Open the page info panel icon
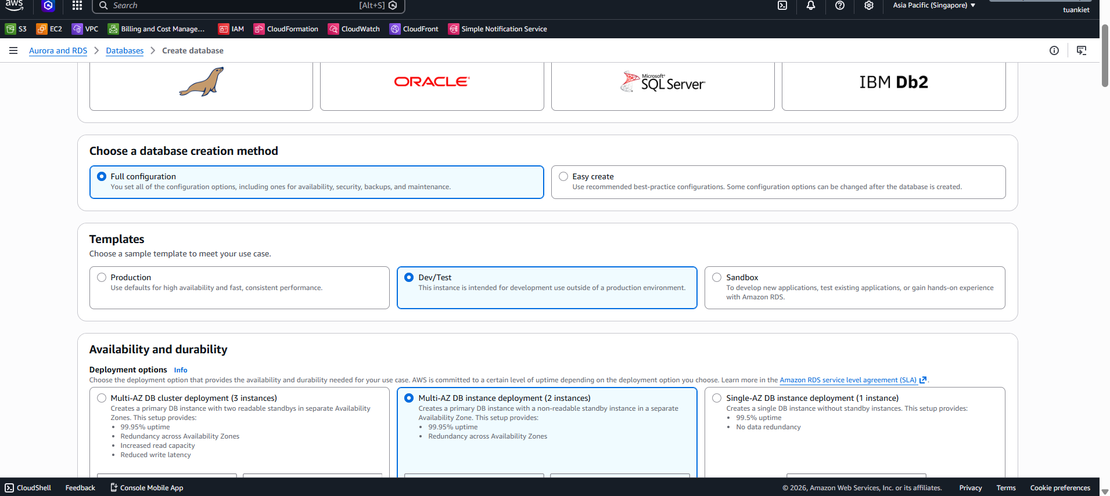 (1054, 51)
